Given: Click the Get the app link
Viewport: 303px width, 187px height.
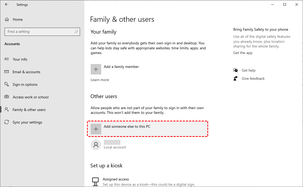Looking at the screenshot, I should (243, 53).
